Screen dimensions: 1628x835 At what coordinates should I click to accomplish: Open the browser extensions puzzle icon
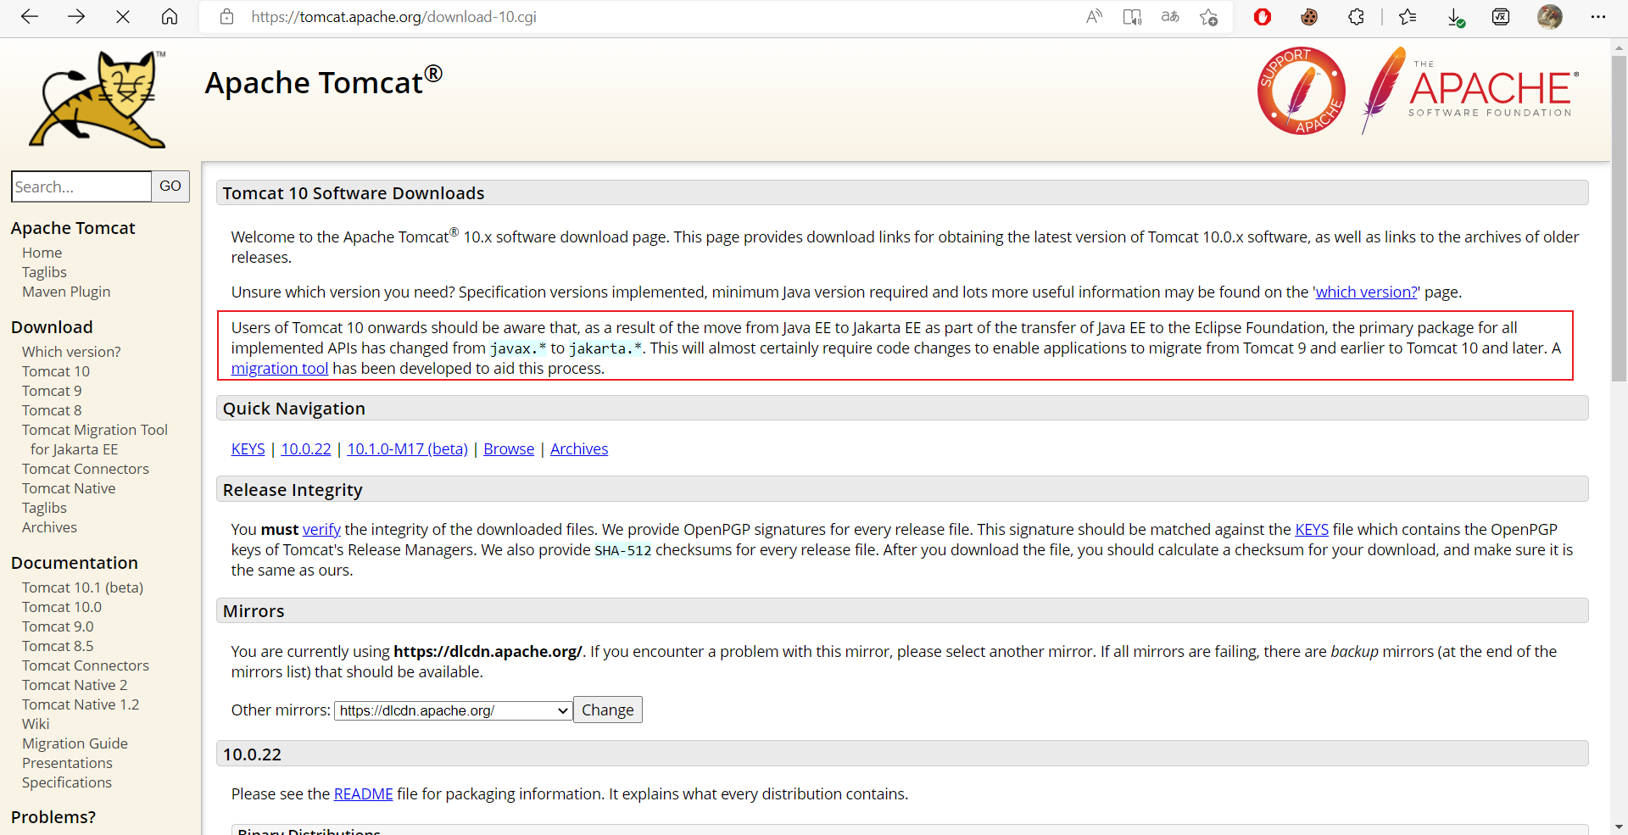(x=1356, y=17)
